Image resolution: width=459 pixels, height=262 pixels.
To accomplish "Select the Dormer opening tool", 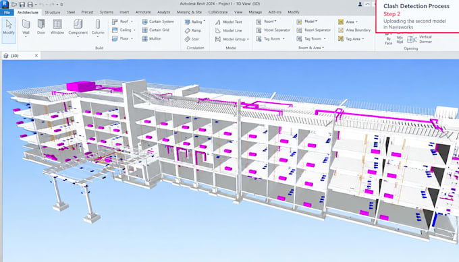I will (x=425, y=42).
